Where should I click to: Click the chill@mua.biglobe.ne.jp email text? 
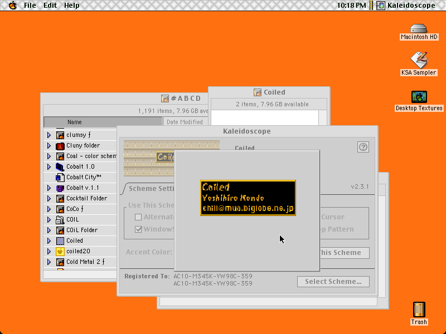248,208
